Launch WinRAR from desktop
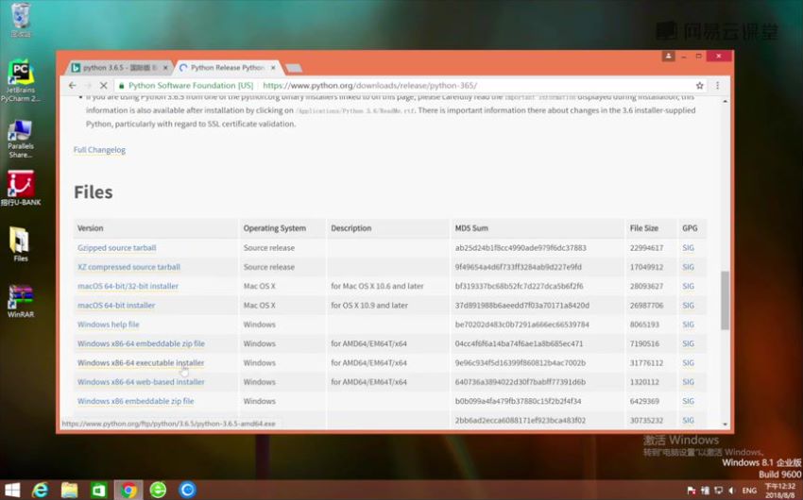This screenshot has width=803, height=500. click(x=21, y=301)
